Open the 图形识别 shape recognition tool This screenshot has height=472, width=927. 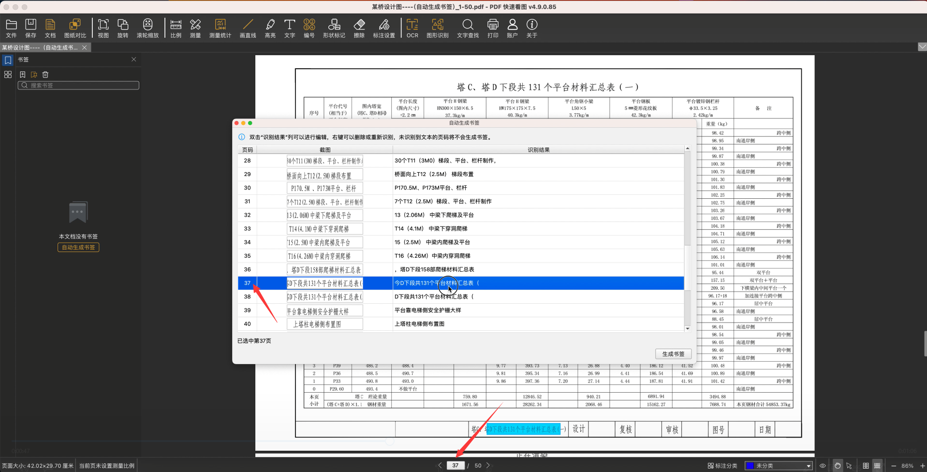437,28
